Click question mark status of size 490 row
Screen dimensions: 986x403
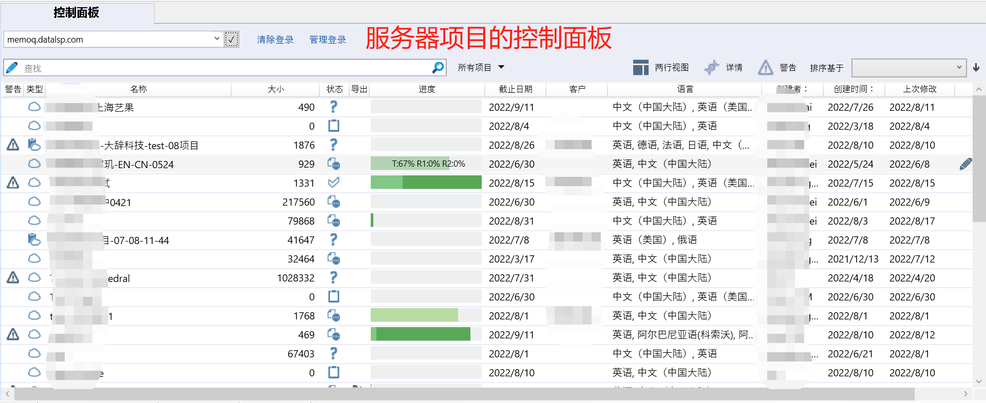[x=333, y=107]
